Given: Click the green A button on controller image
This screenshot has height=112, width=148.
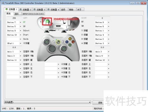Looking at the screenshot, I should 70,45.
